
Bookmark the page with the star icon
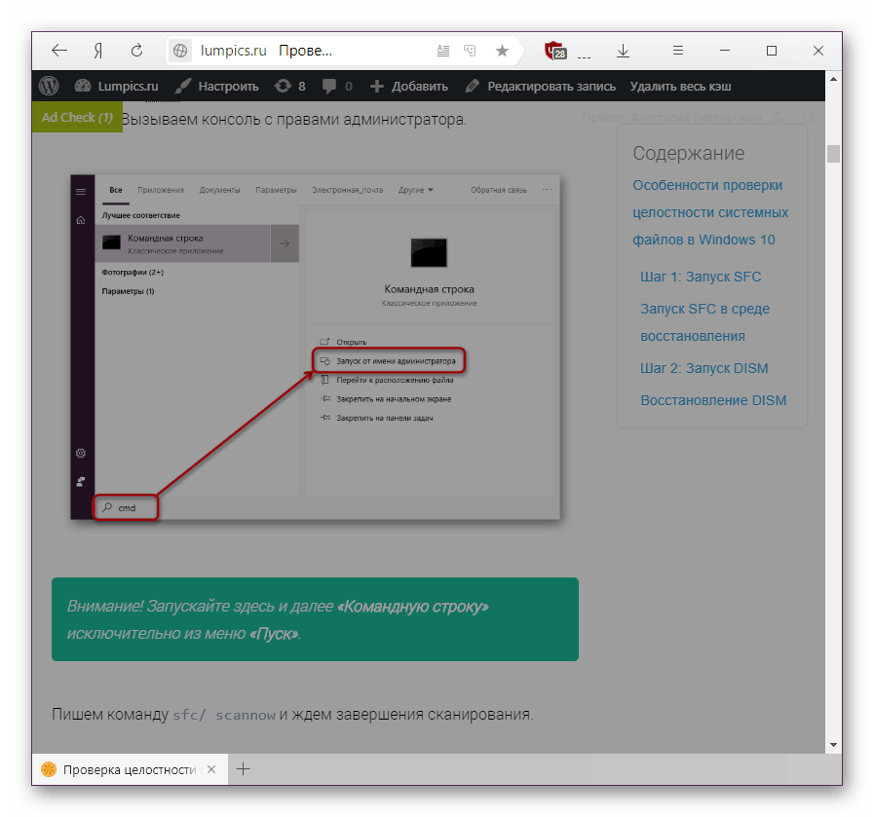(x=502, y=51)
